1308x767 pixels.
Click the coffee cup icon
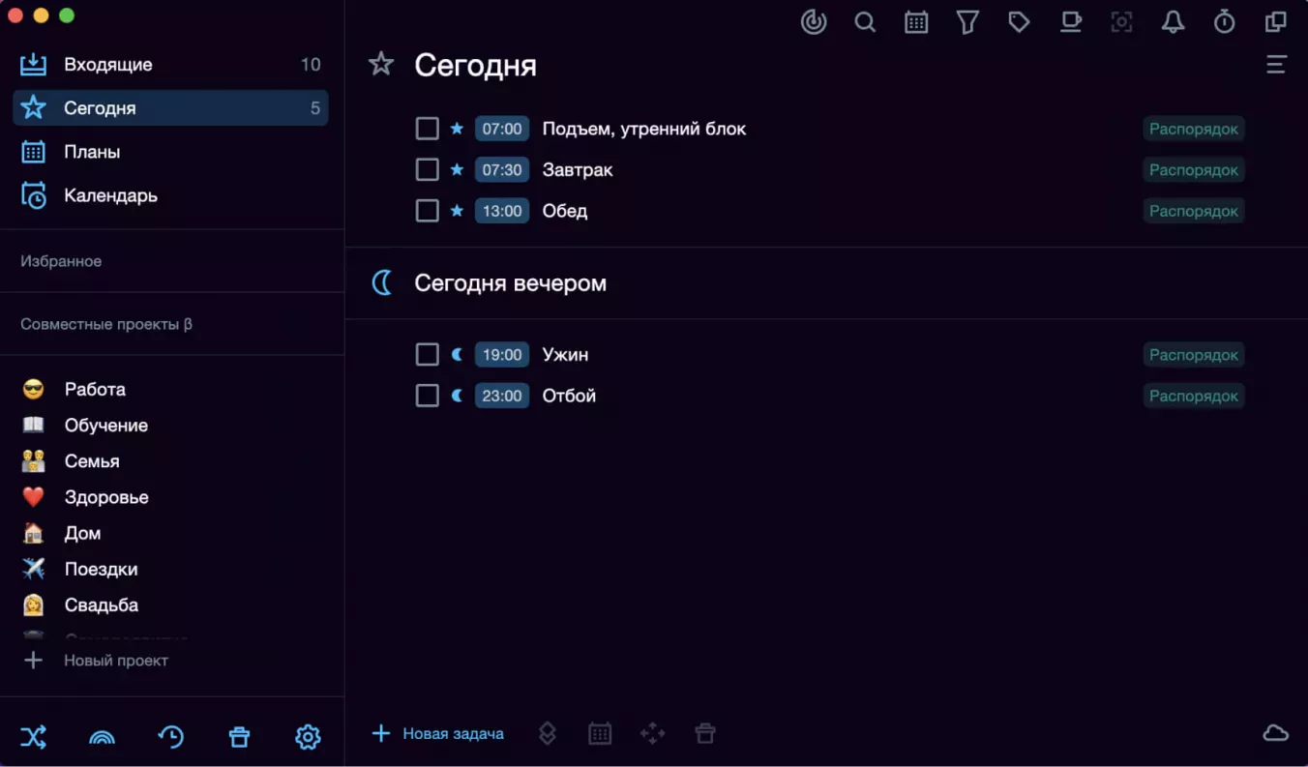pos(1070,22)
